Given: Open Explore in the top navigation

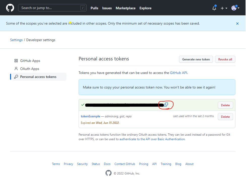Looking at the screenshot, I should click(x=146, y=8).
